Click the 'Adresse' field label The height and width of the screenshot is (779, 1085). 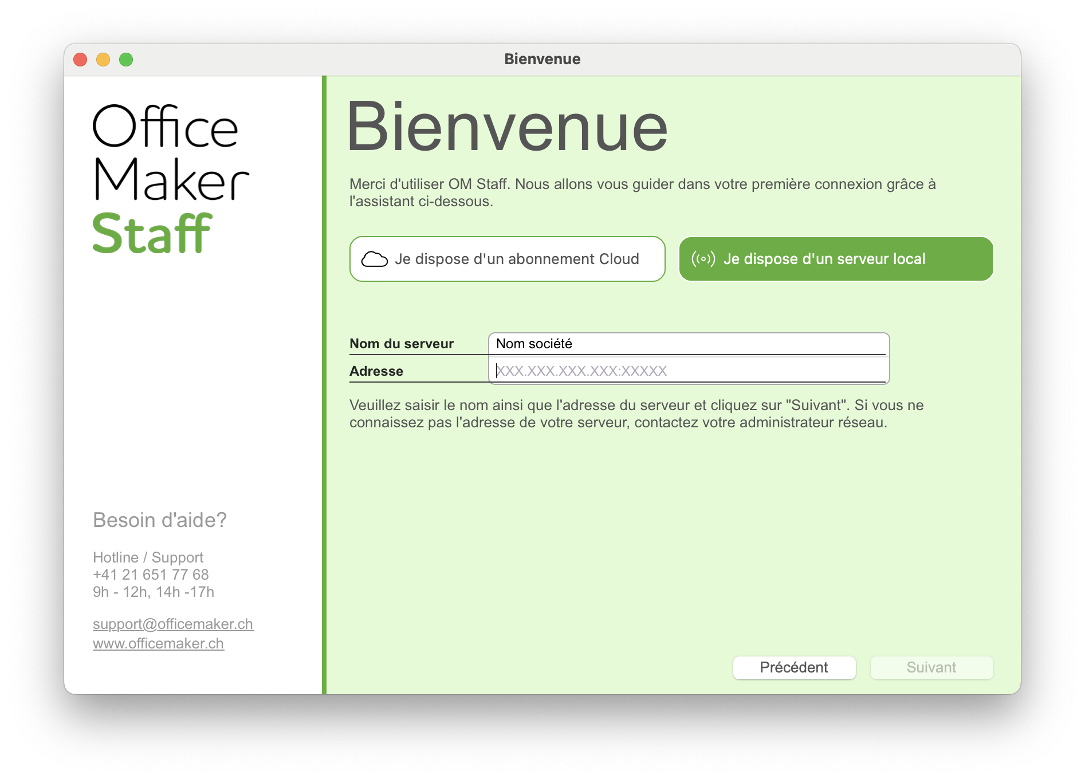coord(376,371)
